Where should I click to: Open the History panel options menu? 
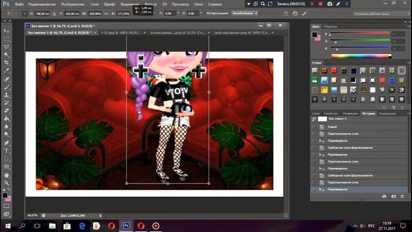tap(408, 113)
